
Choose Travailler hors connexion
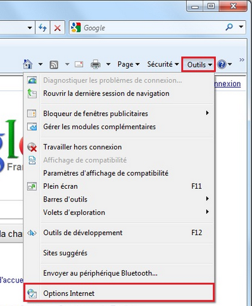point(119,147)
